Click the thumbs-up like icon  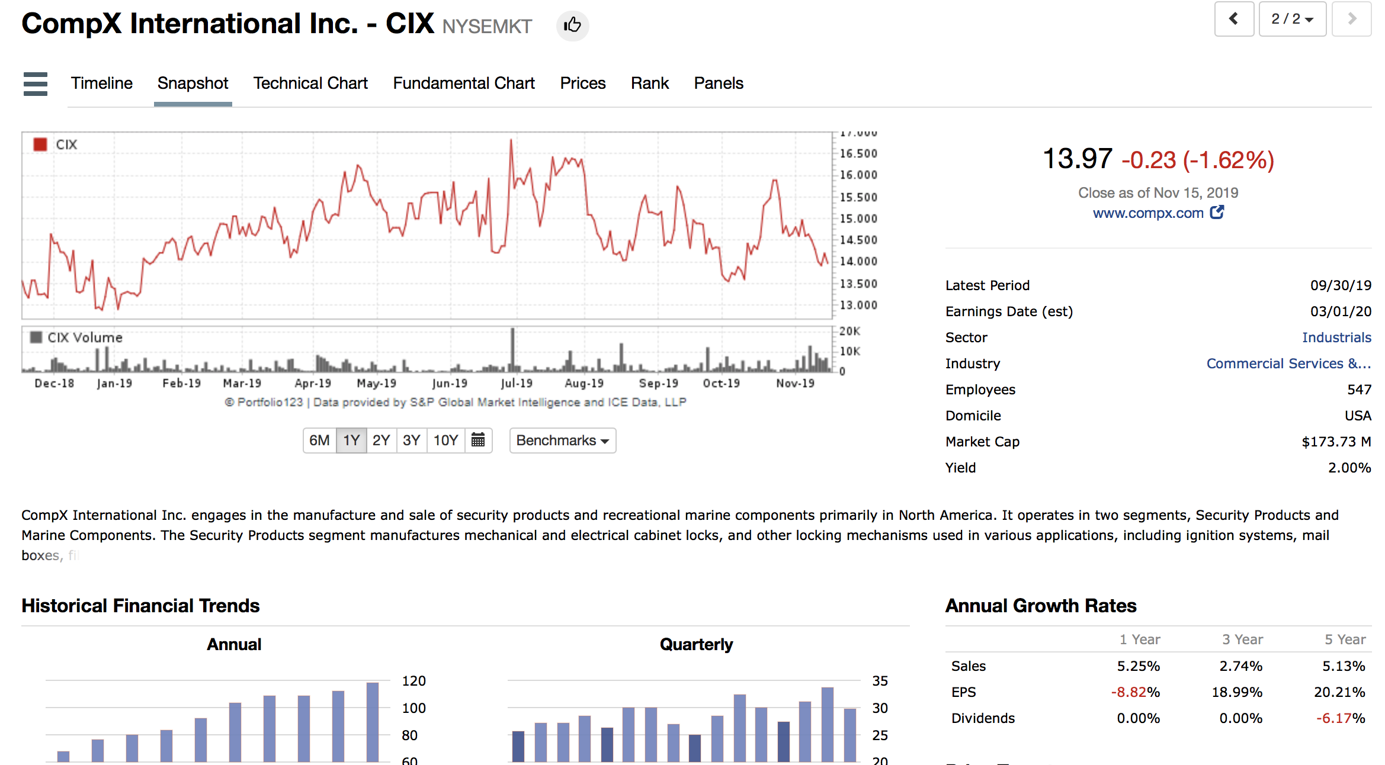(x=572, y=25)
